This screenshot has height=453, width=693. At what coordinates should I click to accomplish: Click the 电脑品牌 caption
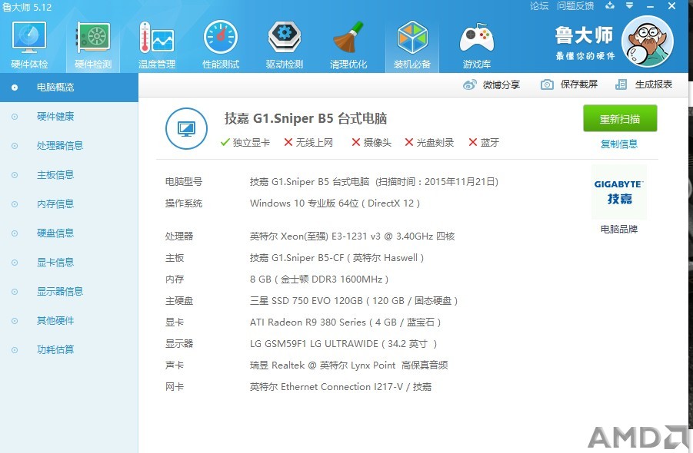pos(618,229)
